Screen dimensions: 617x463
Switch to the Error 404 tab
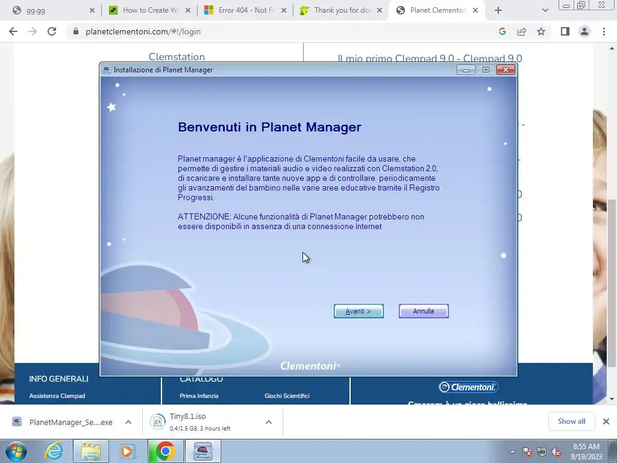[245, 10]
